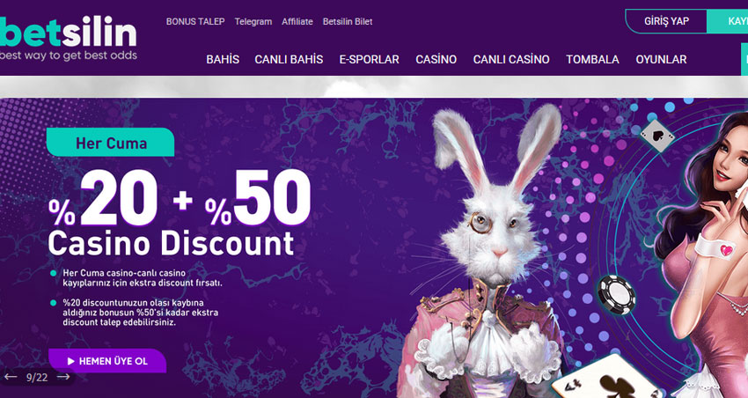Open the CANLI BAHİS section

[x=289, y=59]
